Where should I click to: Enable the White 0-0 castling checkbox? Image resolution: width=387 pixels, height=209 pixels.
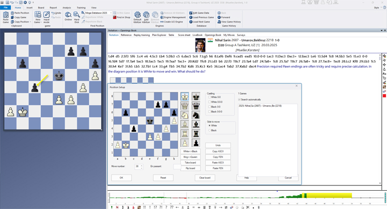click(210, 97)
